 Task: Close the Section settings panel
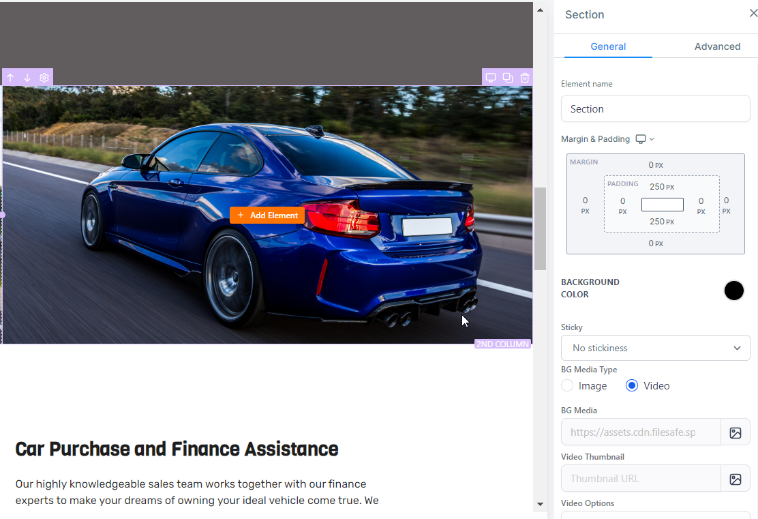point(753,14)
